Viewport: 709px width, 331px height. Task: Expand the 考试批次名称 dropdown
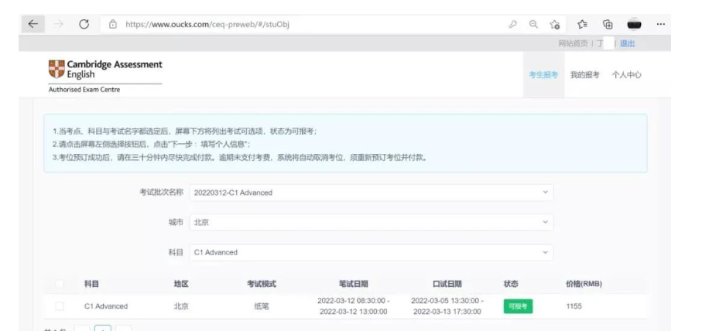(372, 193)
